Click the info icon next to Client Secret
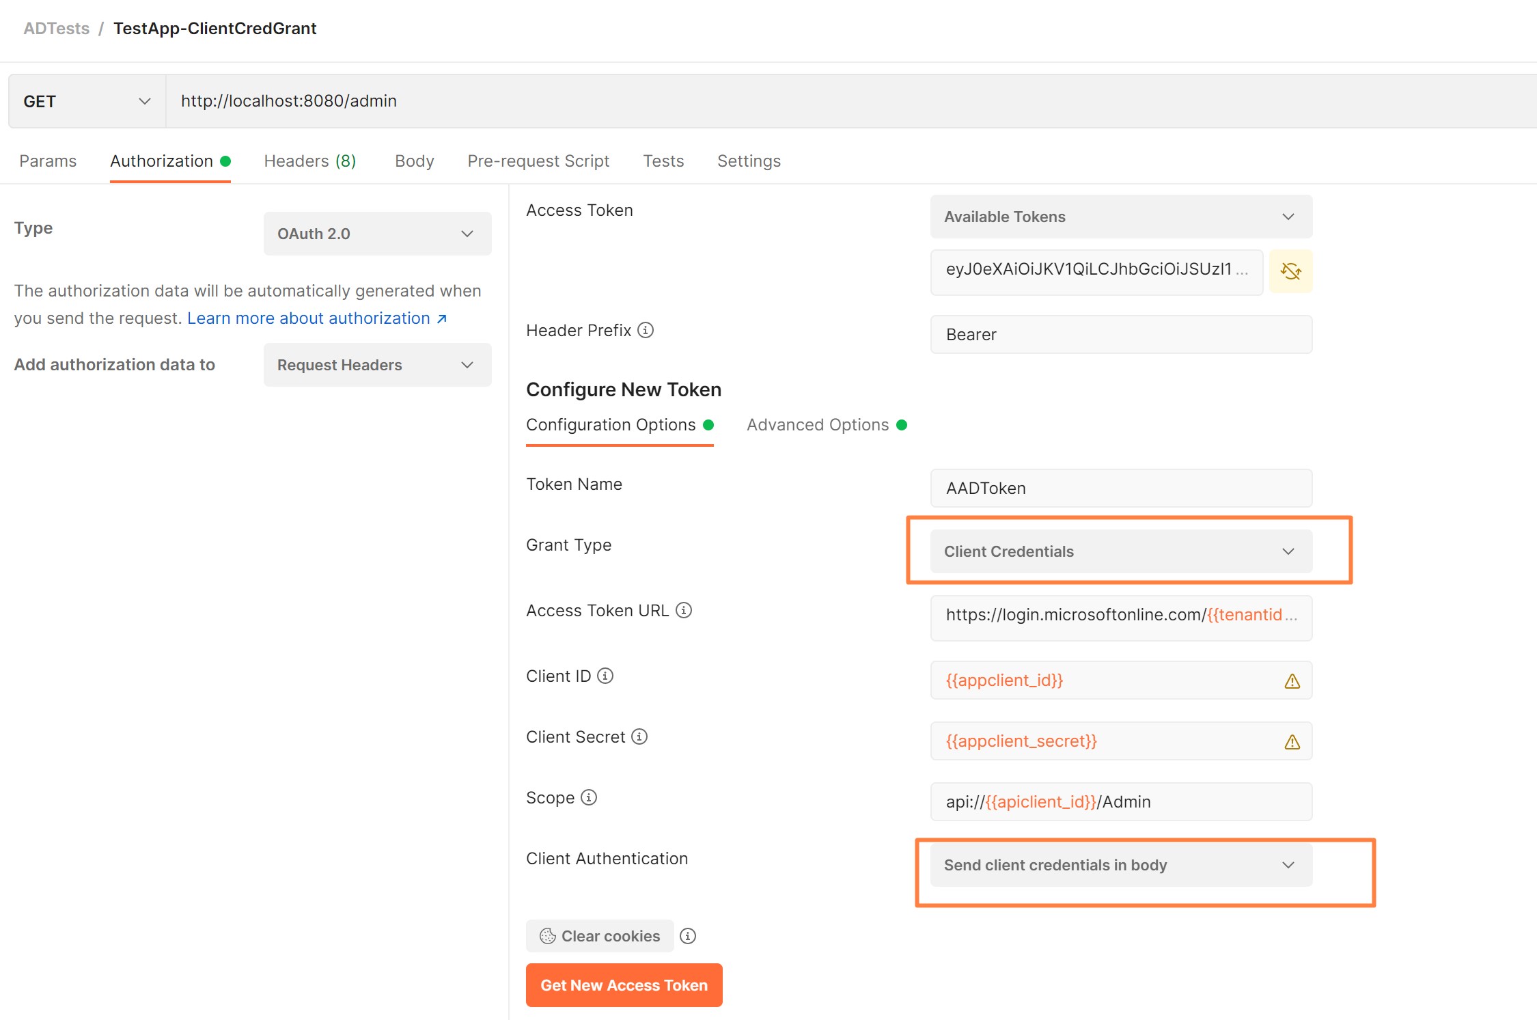The height and width of the screenshot is (1020, 1537). (639, 736)
